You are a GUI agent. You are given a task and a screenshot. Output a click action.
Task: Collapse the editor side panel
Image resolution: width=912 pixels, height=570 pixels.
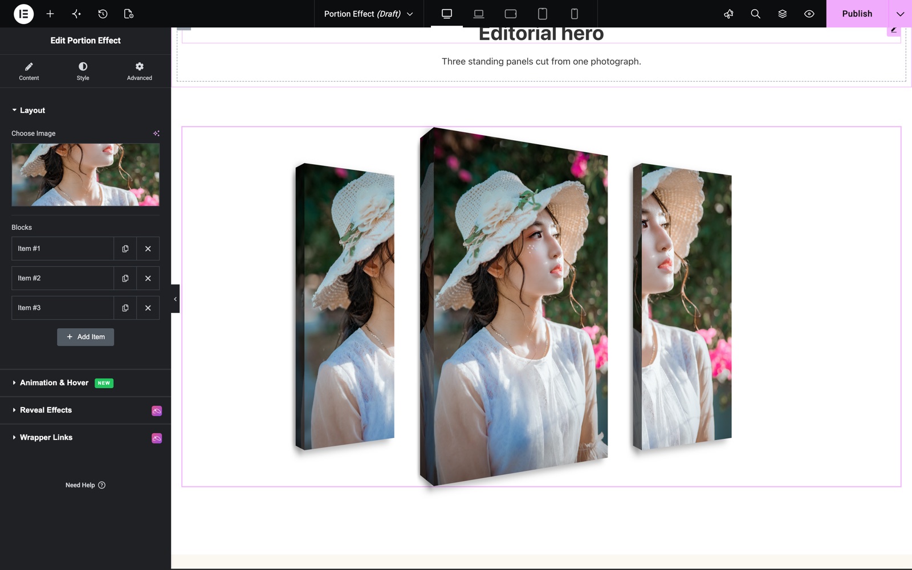[x=176, y=299]
